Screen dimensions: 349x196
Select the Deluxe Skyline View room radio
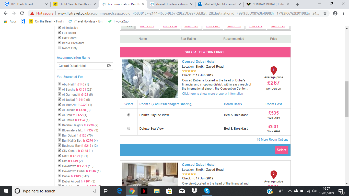pos(129,115)
